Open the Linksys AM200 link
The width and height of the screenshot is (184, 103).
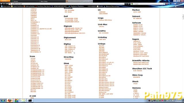[x=101, y=49]
